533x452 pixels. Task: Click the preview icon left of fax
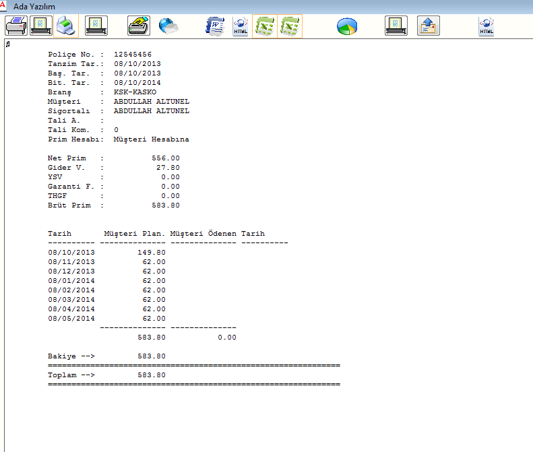[x=96, y=26]
